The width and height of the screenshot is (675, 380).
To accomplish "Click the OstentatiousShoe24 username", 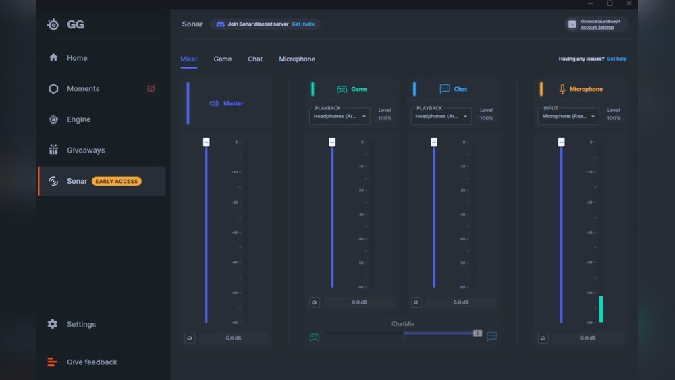I will 601,21.
